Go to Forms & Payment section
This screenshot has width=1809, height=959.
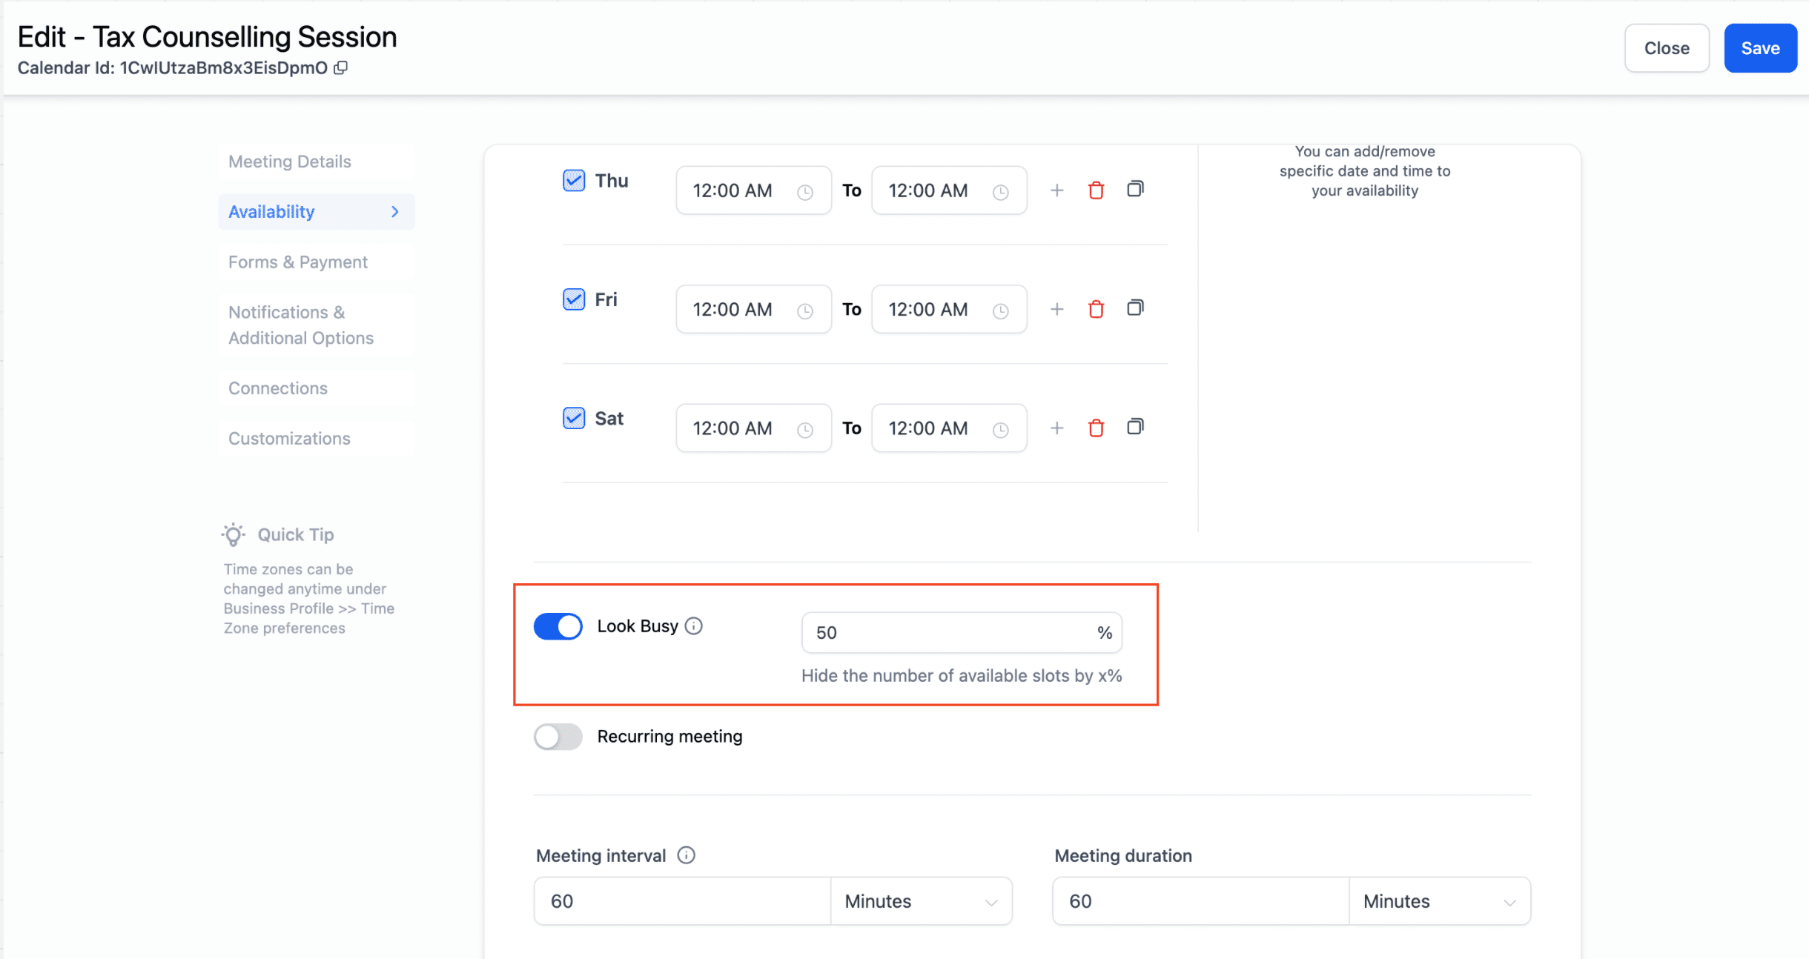click(x=317, y=262)
